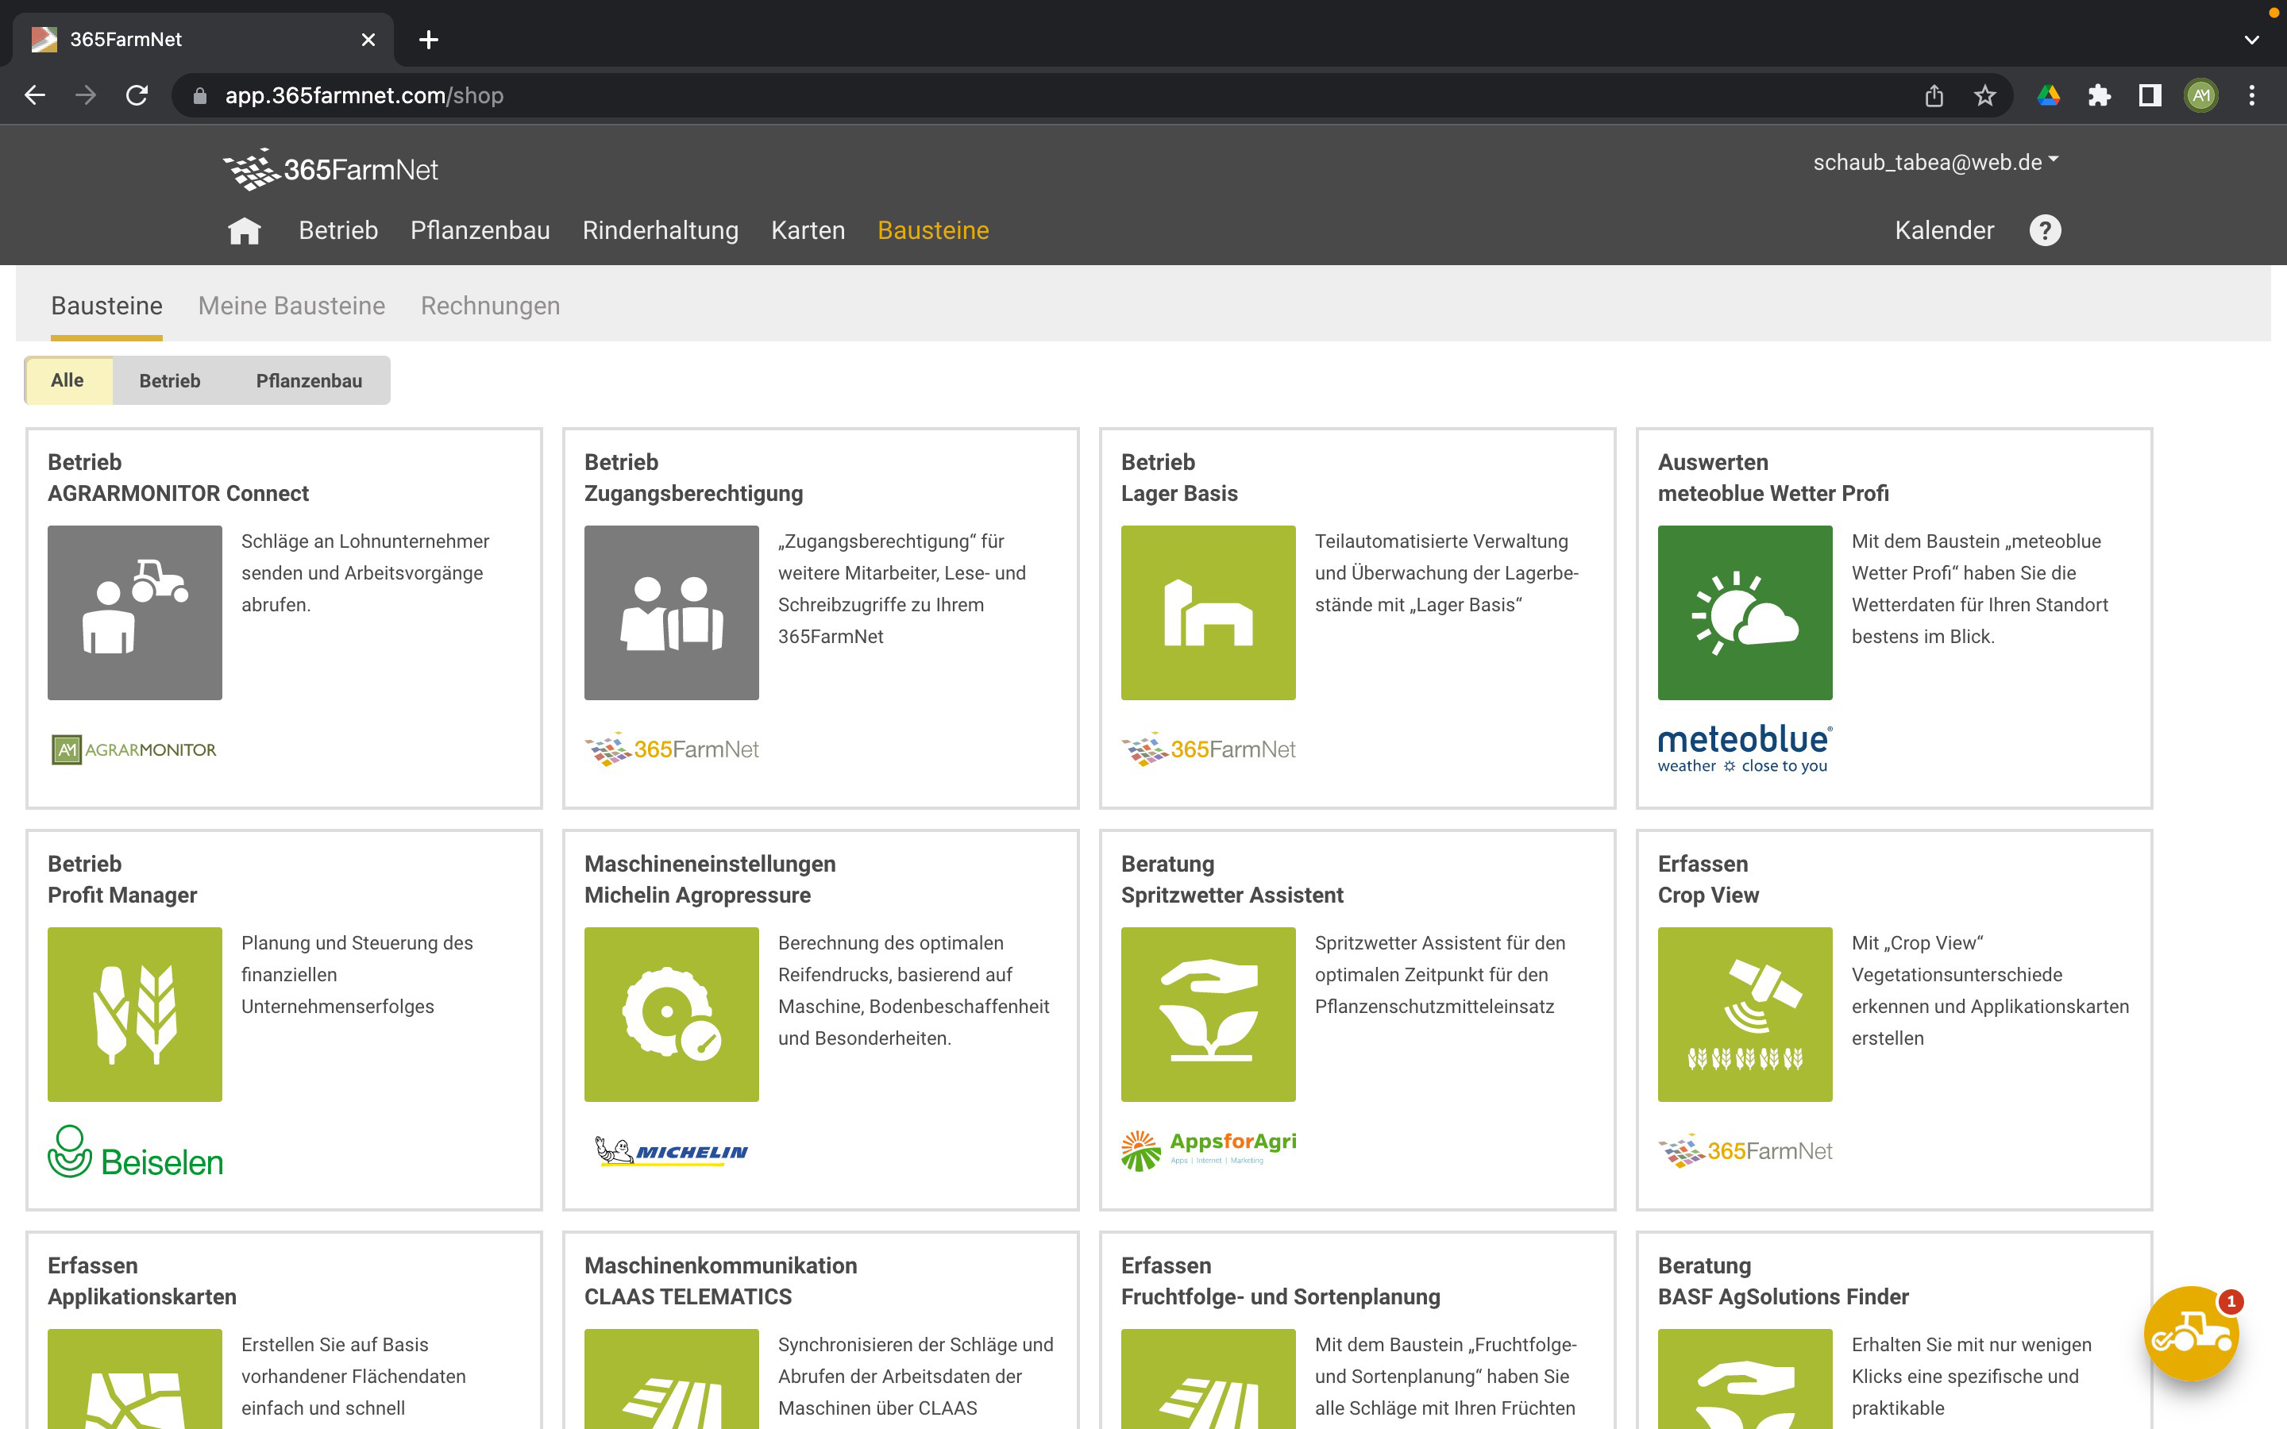
Task: Go back to previous page
Action: click(35, 95)
